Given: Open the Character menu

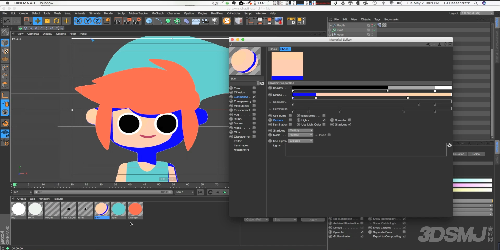Looking at the screenshot, I should (x=174, y=13).
